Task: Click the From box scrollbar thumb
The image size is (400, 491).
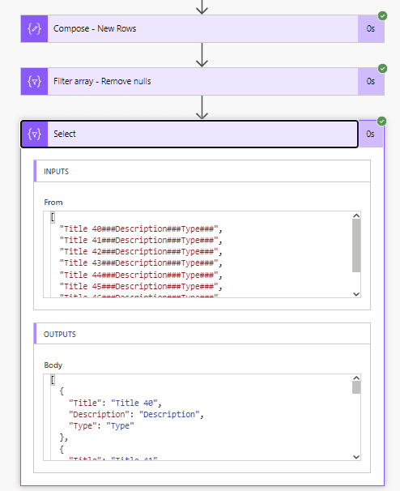Action: (356, 245)
